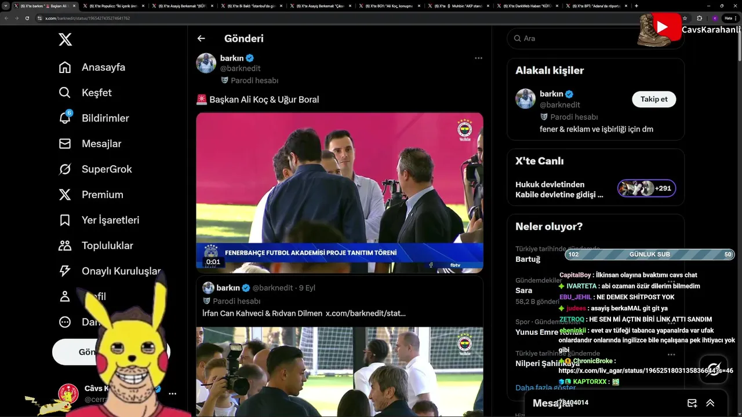742x417 pixels.
Task: Play the Ali Koç & Uğur Boral video
Action: click(340, 192)
